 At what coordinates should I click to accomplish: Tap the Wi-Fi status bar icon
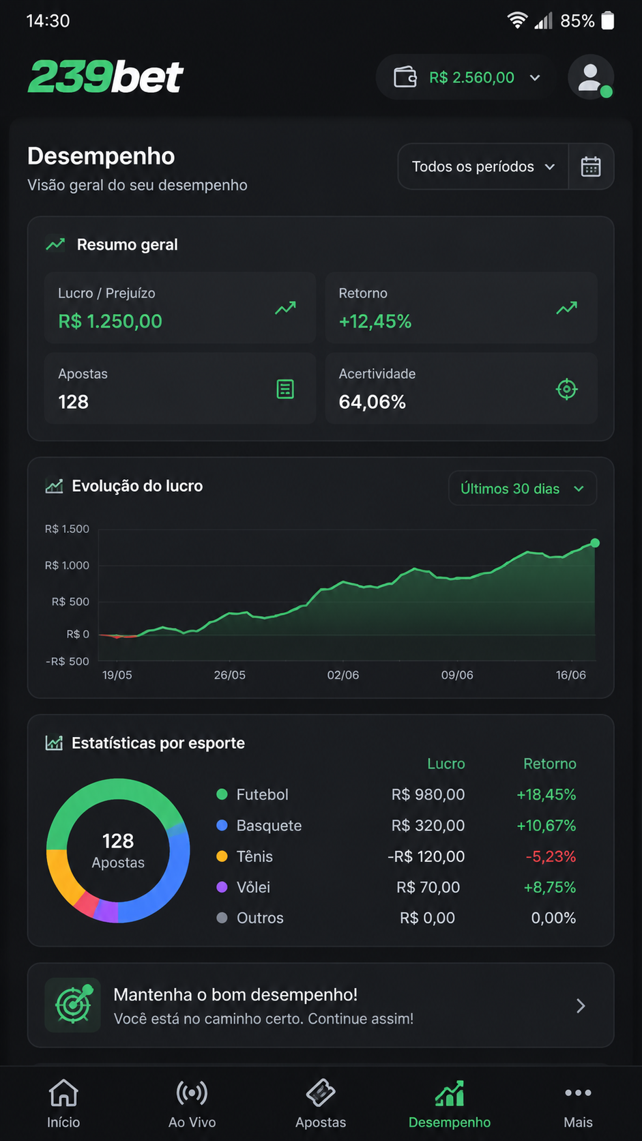[517, 20]
